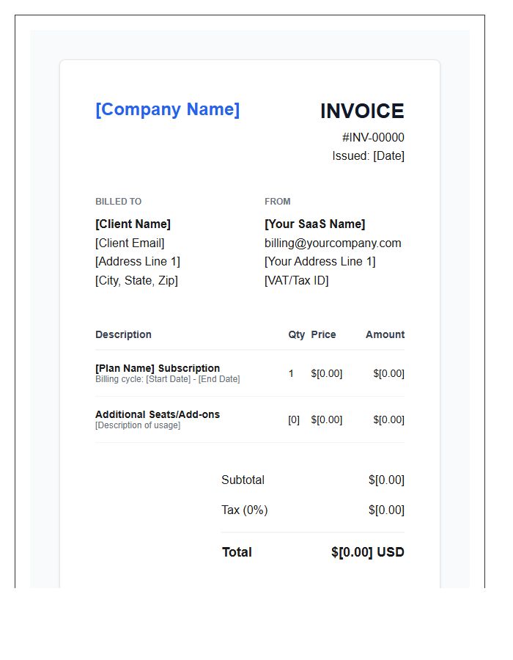
Task: Click the Description column header
Action: point(123,334)
